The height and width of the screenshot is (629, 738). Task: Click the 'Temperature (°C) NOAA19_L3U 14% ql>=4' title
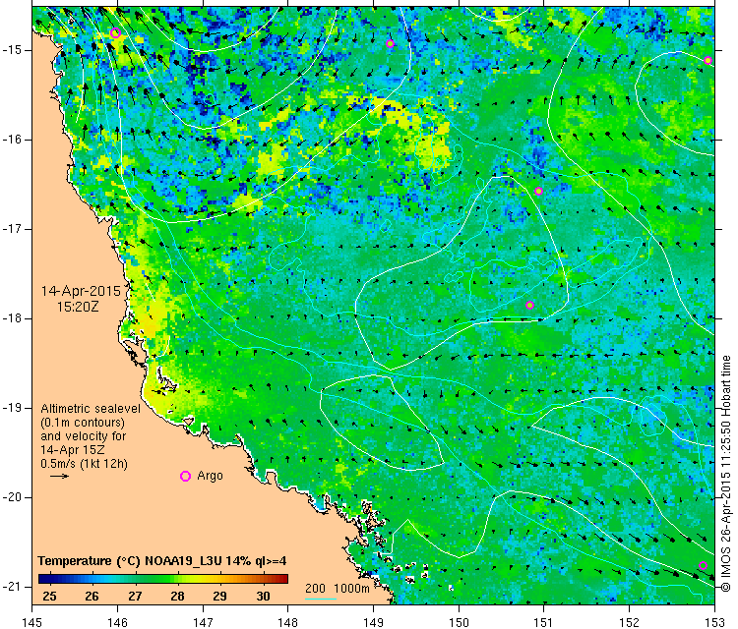(x=162, y=561)
